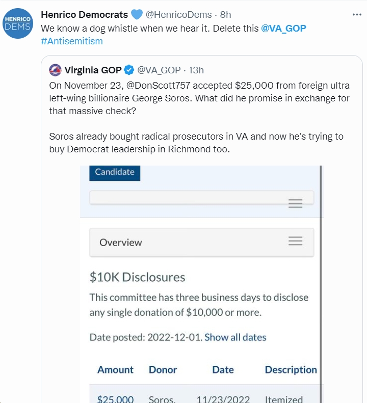
Task: Click the Virginia GOP verified badge
Action: click(129, 70)
